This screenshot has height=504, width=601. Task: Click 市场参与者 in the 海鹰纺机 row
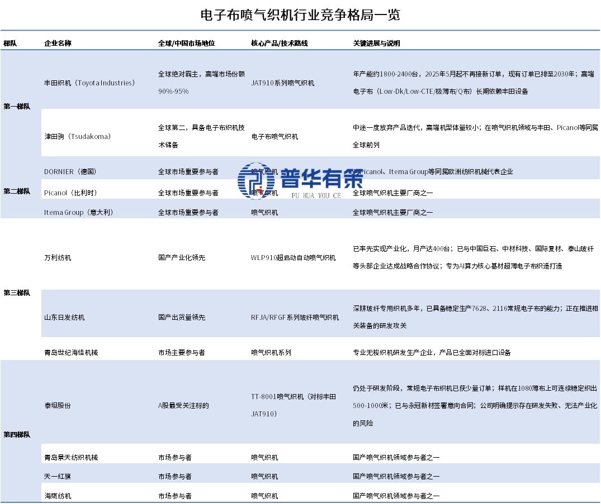(x=175, y=496)
